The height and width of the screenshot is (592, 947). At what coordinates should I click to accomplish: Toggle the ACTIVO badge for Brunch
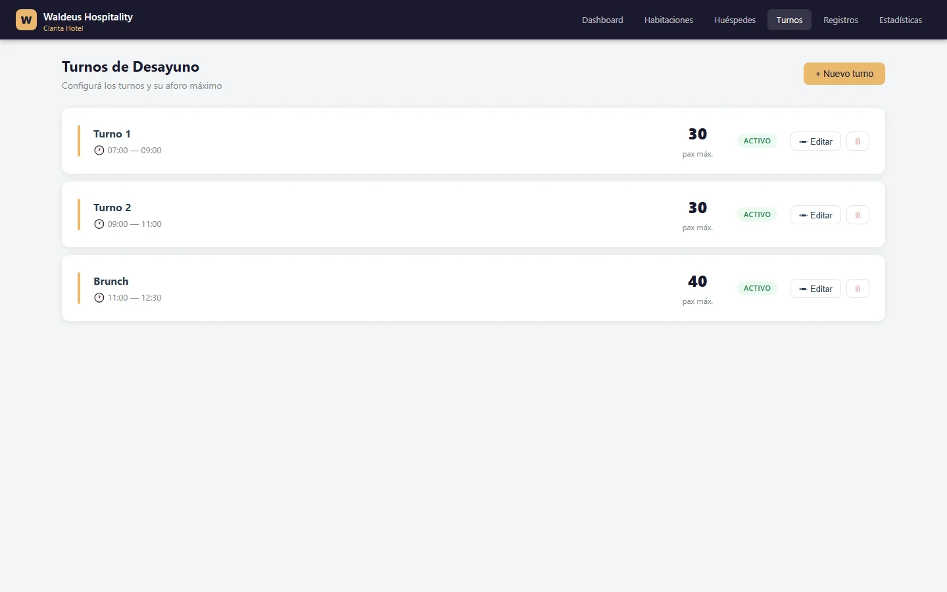[x=757, y=288]
